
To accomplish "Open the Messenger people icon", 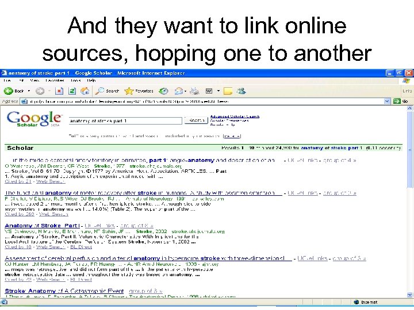I will pos(241,91).
